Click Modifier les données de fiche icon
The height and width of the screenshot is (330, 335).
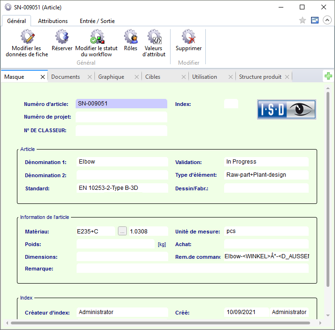click(x=27, y=37)
